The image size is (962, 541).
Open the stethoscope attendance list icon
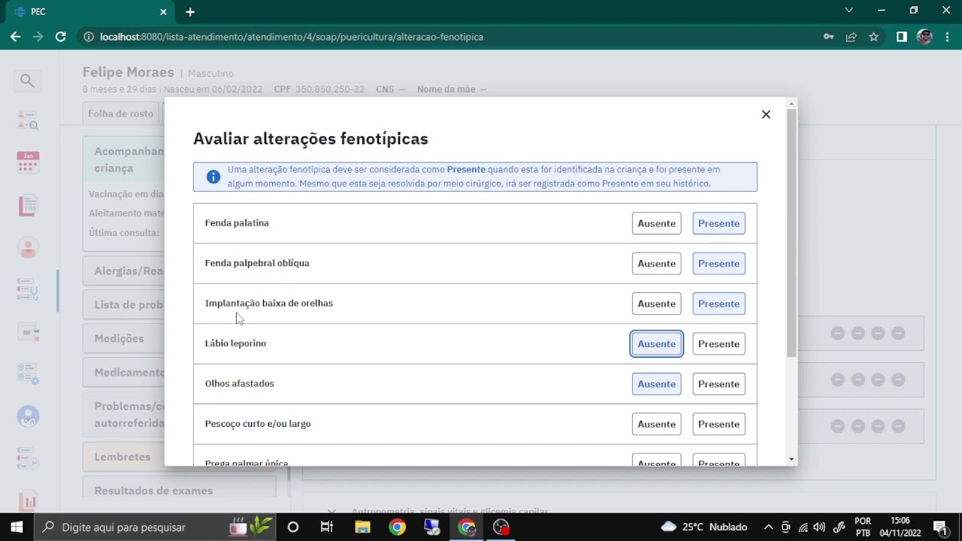coord(28,289)
